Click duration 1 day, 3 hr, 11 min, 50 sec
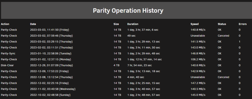Screen dimensions: 252x99 144,47
